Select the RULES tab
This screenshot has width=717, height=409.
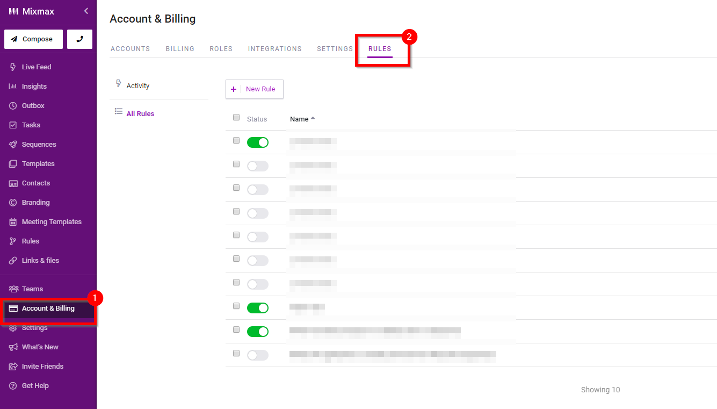[x=380, y=49]
